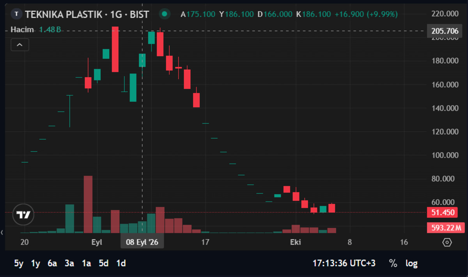The height and width of the screenshot is (277, 468).
Task: Toggle logarithmic scale mode
Action: pyautogui.click(x=411, y=263)
